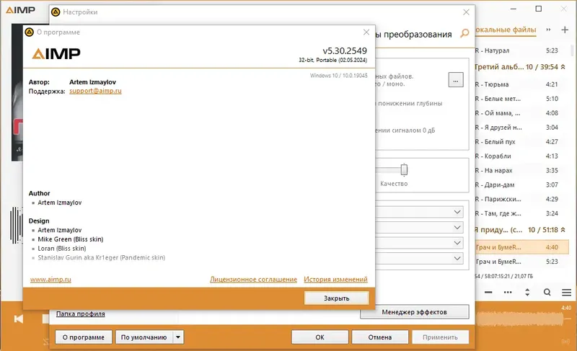This screenshot has width=577, height=351.
Task: Show more playlist tabs with double arrow
Action: [x=548, y=30]
